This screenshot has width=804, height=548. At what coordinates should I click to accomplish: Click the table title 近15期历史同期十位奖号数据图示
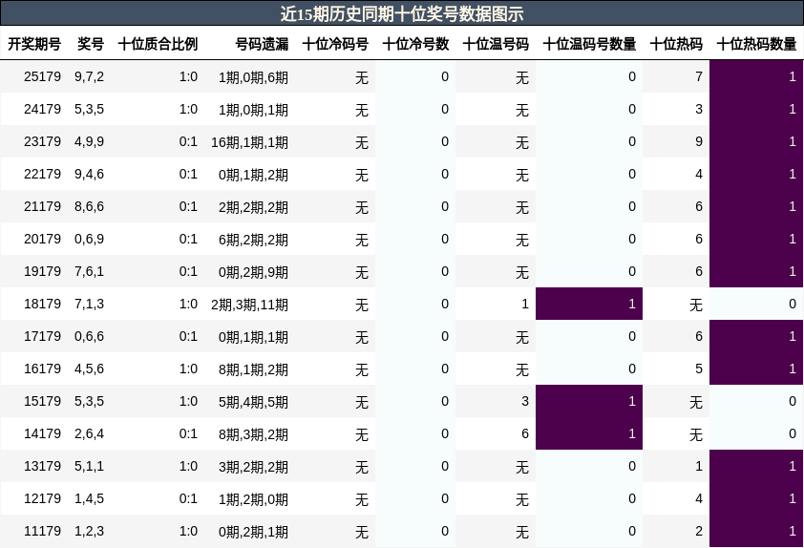(x=402, y=13)
